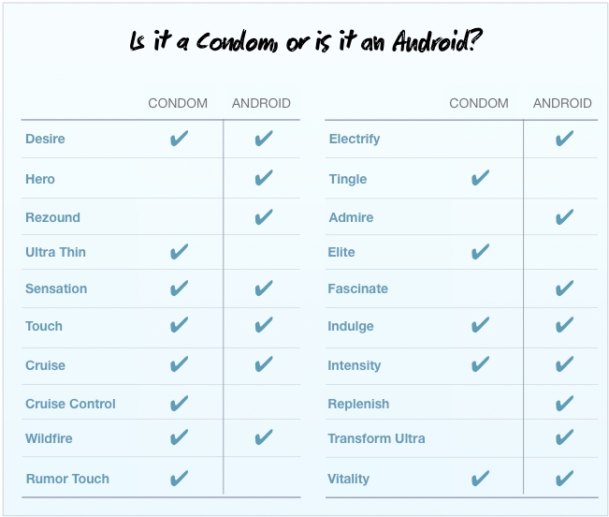The height and width of the screenshot is (517, 609).
Task: Click the Android checkmark for Rezound
Action: [263, 217]
